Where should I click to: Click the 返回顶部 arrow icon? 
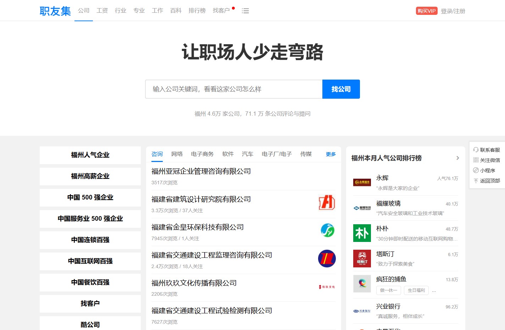coord(476,181)
